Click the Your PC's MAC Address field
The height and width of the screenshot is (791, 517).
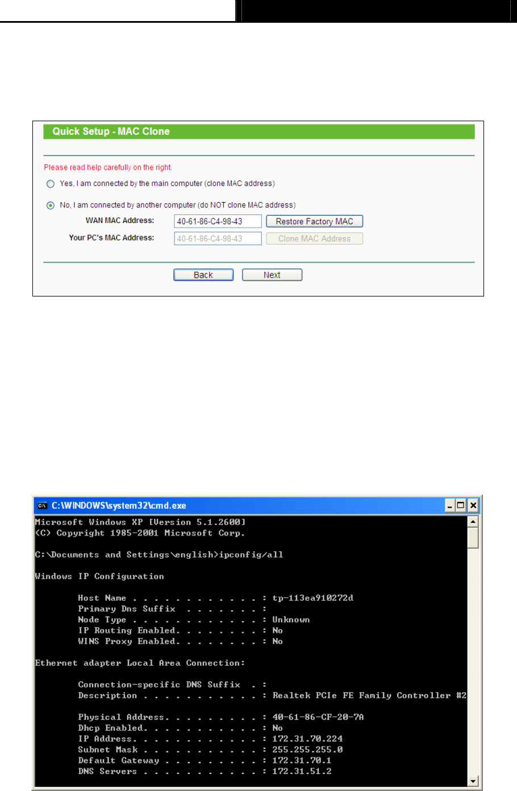click(218, 238)
